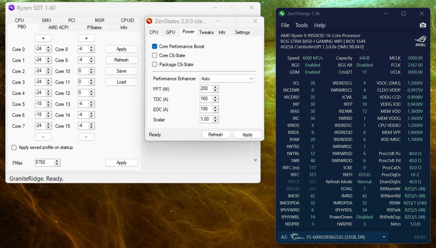436x248 pixels.
Task: Click the Scalar value field
Action: click(206, 119)
